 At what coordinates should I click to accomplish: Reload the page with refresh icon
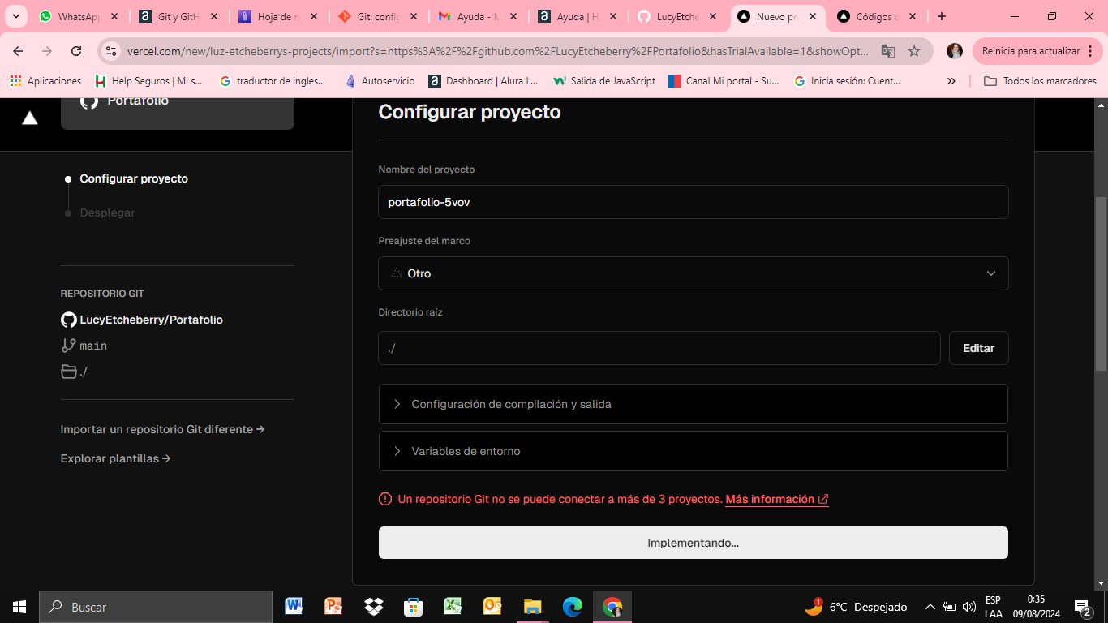tap(76, 51)
